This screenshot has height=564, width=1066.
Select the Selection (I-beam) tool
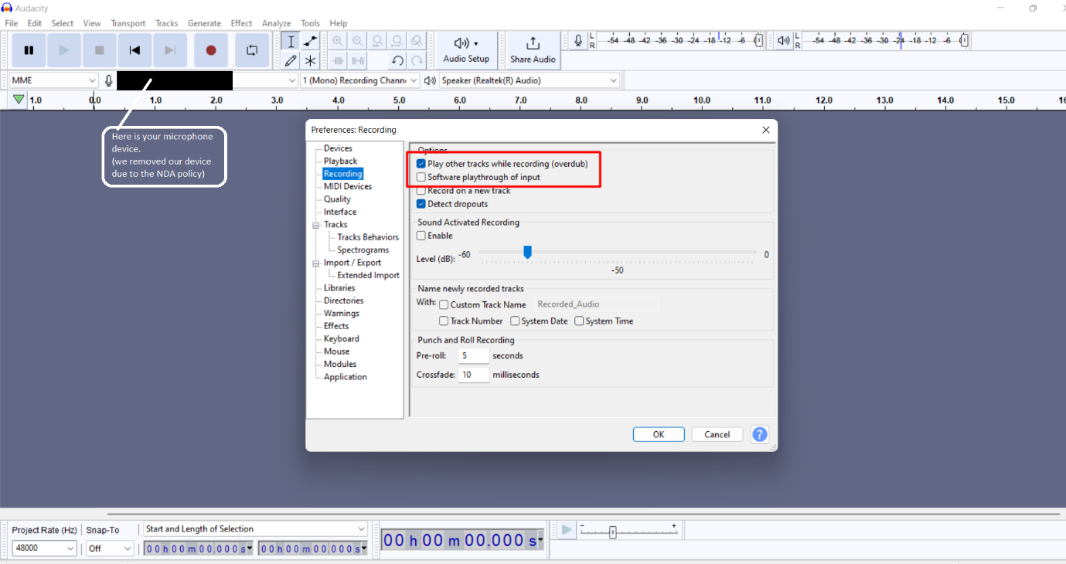click(291, 42)
